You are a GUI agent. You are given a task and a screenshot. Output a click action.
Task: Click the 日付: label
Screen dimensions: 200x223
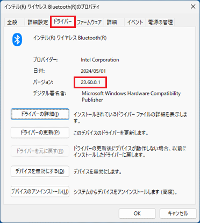click(x=39, y=71)
